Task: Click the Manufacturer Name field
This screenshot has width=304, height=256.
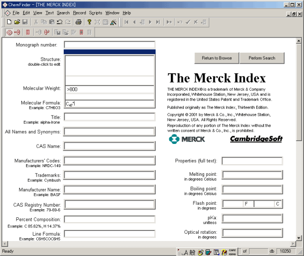Action: (110, 189)
